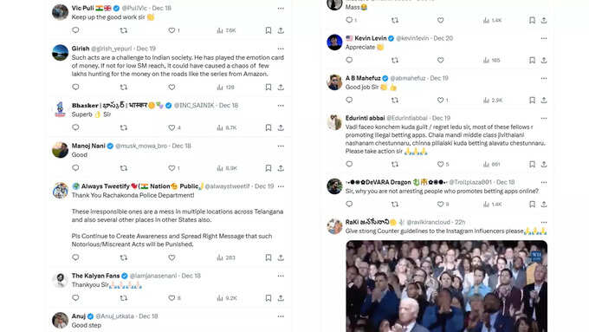
Task: Share Always Tweetify's Rachakonda Police tweet
Action: click(x=281, y=257)
